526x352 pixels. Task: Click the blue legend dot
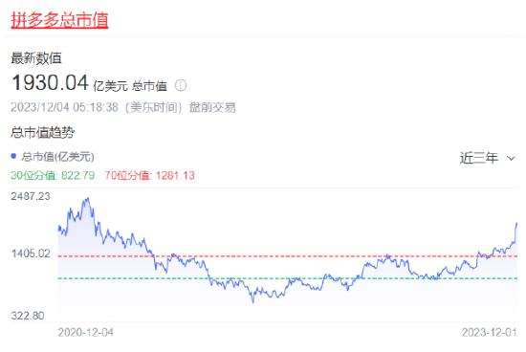tap(13, 156)
